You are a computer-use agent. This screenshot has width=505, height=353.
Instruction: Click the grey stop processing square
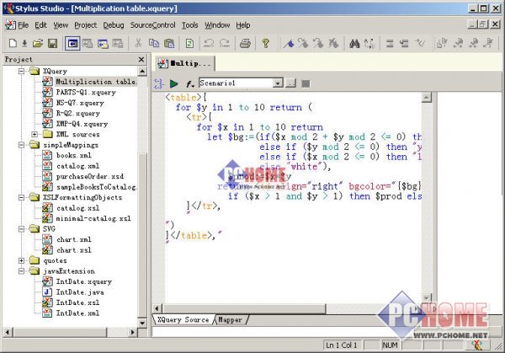(306, 83)
